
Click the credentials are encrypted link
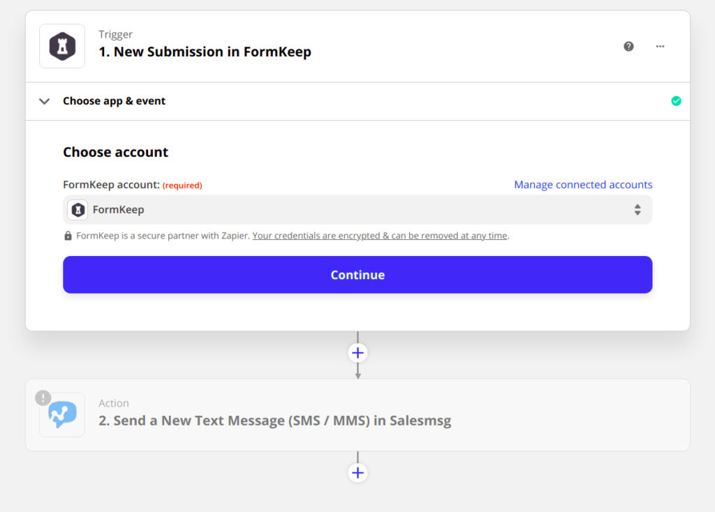[x=380, y=236]
